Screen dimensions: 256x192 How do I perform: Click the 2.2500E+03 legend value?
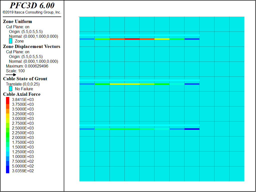(23, 133)
